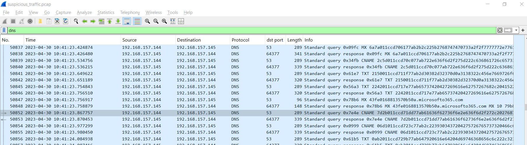The height and width of the screenshot is (145, 527).
Task: Open the Analyze menu
Action: pos(84,12)
